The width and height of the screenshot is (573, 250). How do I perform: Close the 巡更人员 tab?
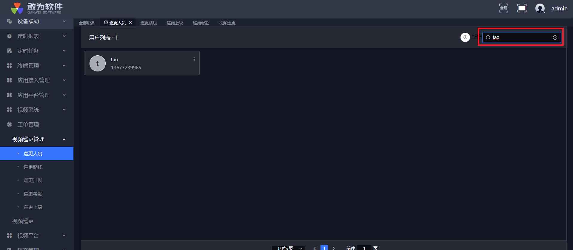point(130,23)
